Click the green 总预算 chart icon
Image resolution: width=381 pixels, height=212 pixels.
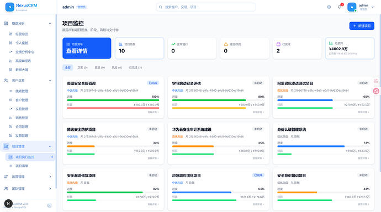pyautogui.click(x=331, y=43)
